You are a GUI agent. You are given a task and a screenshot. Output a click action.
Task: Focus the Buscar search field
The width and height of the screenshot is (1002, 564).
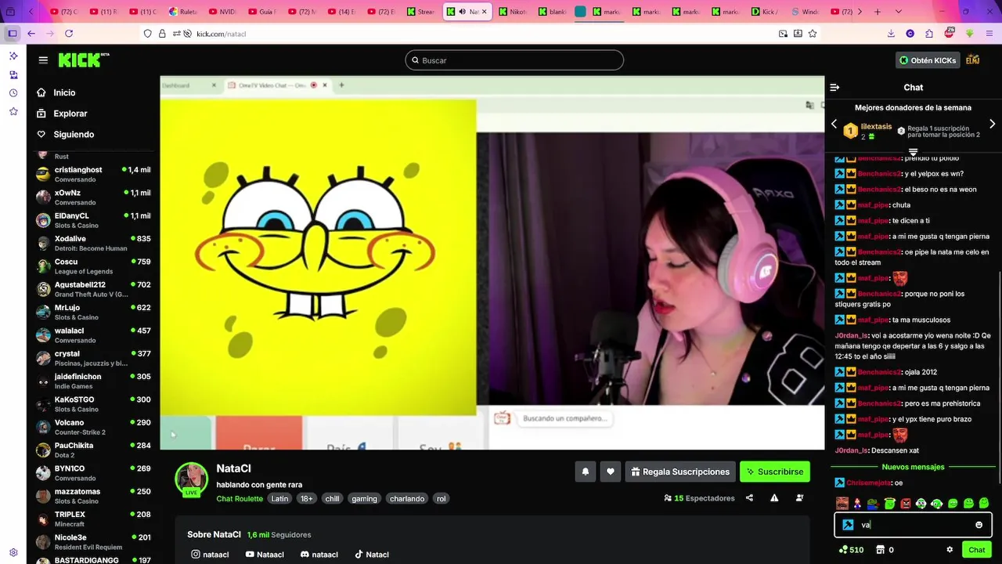click(x=514, y=60)
